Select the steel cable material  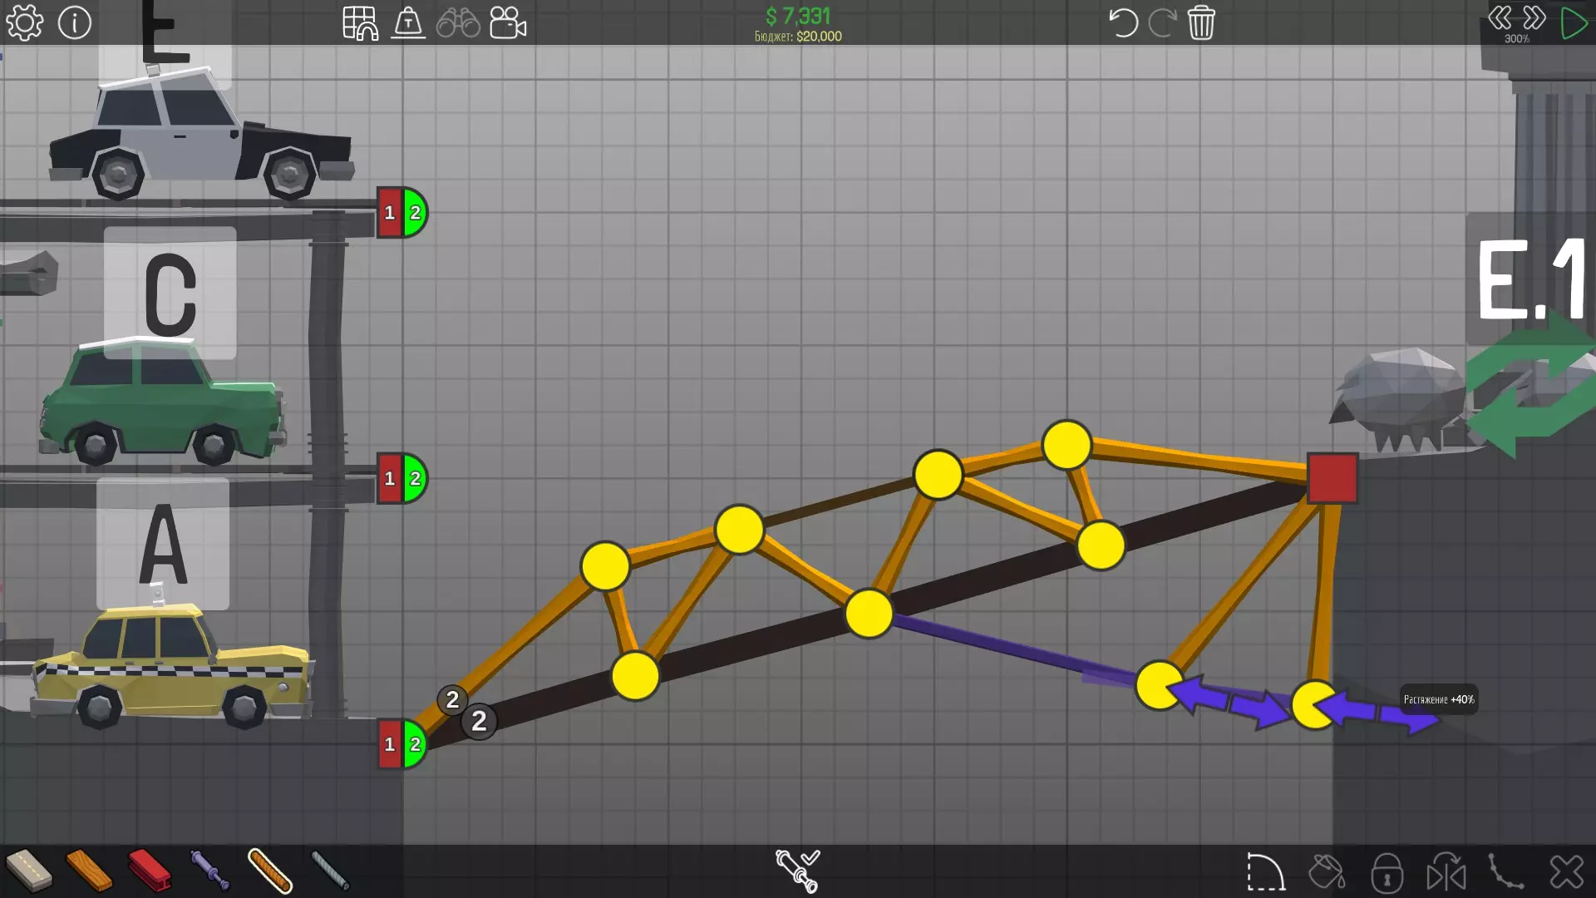330,870
